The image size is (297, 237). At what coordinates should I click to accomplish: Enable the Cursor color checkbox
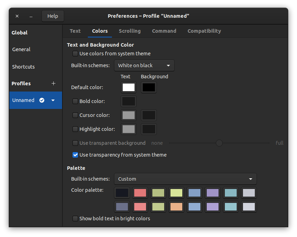tap(75, 115)
